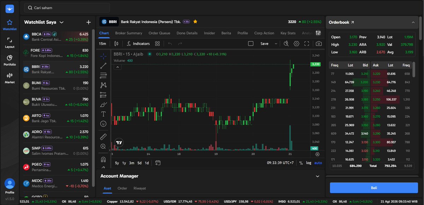This screenshot has height=205, width=424.
Task: Open chart time axis settings gear
Action: pos(317,154)
